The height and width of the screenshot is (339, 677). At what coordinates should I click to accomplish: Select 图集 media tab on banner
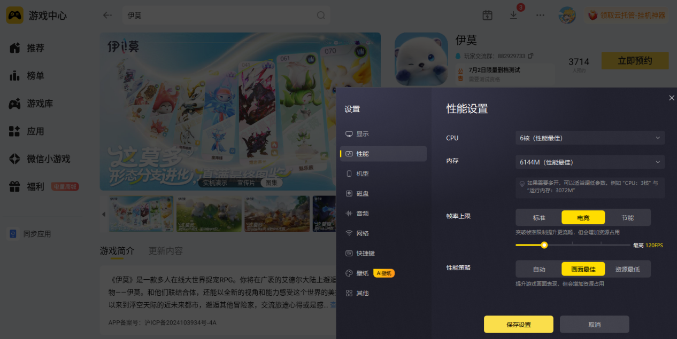click(x=272, y=183)
